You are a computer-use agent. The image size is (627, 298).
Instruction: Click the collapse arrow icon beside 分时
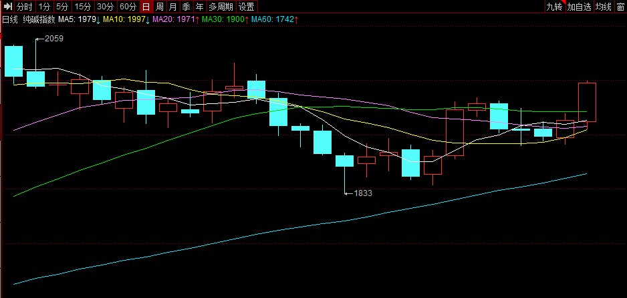pyautogui.click(x=8, y=7)
